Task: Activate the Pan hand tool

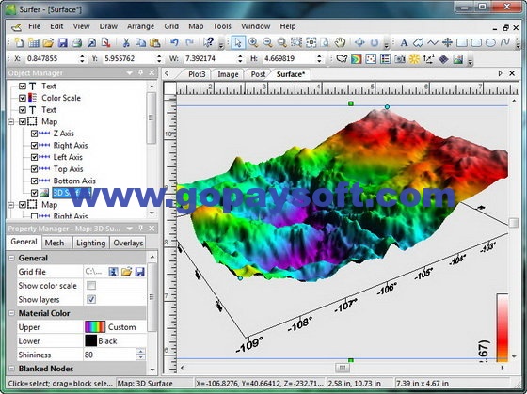Action: (340, 42)
